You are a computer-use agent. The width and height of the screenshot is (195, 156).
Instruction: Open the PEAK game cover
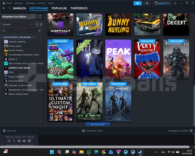118,59
